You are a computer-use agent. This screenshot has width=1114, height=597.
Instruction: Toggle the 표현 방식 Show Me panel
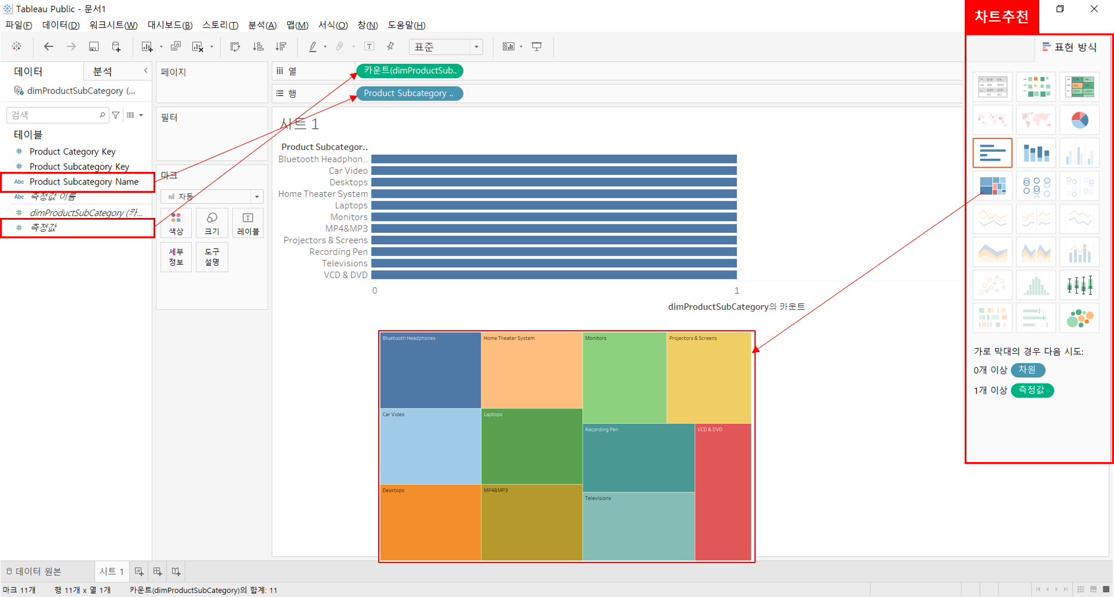pos(1069,47)
